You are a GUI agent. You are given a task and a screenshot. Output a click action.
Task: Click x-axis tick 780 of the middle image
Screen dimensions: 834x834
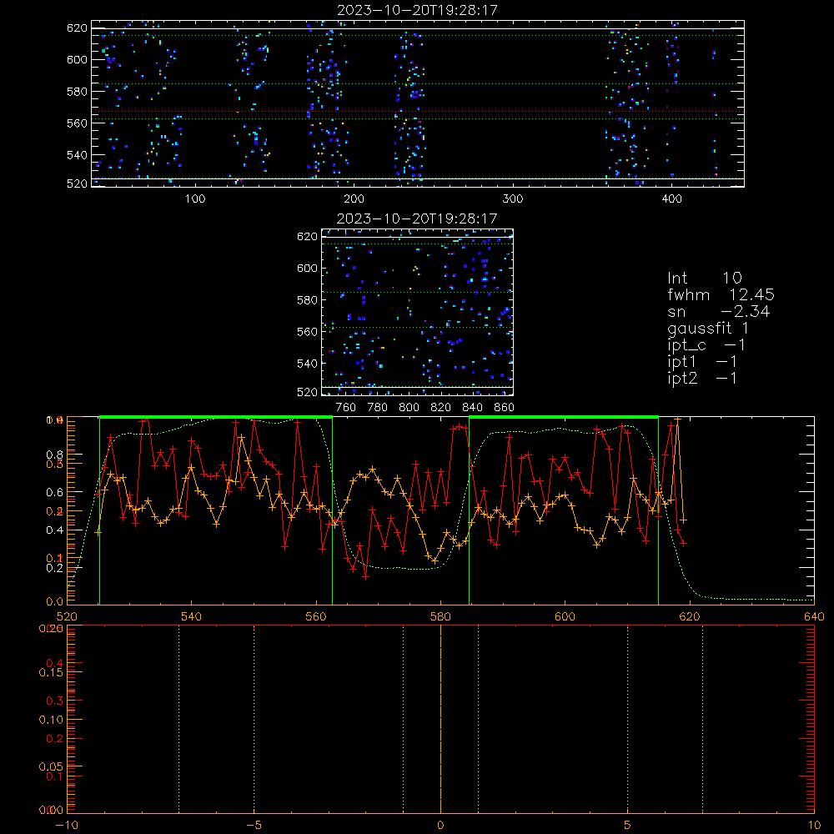coord(378,408)
